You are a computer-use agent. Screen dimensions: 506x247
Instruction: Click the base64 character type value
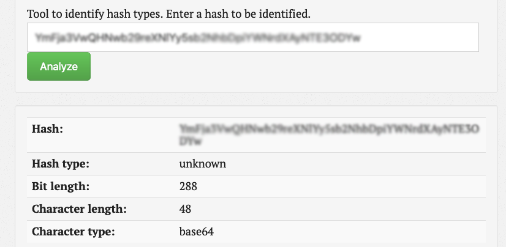point(197,232)
